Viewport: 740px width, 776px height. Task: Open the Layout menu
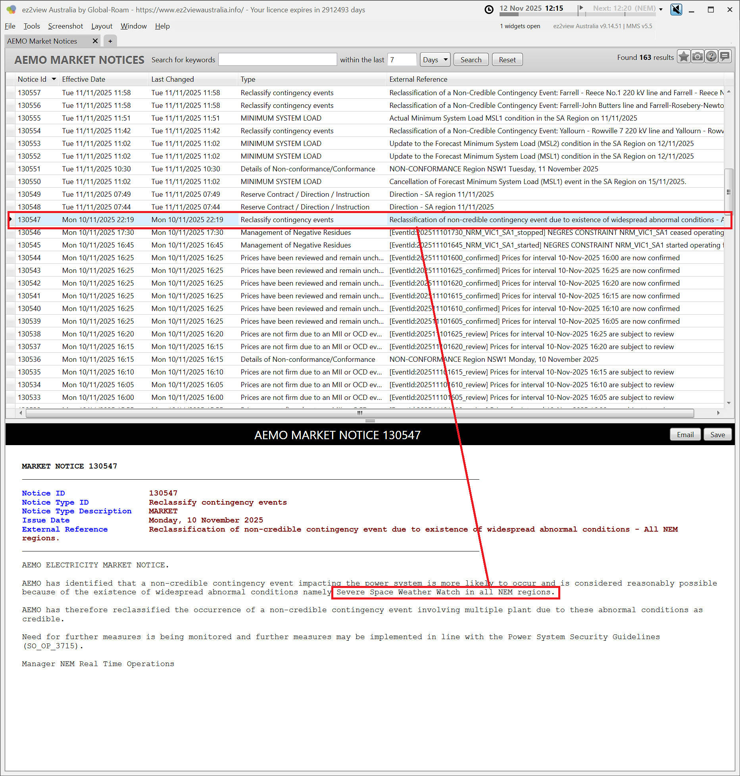point(102,26)
